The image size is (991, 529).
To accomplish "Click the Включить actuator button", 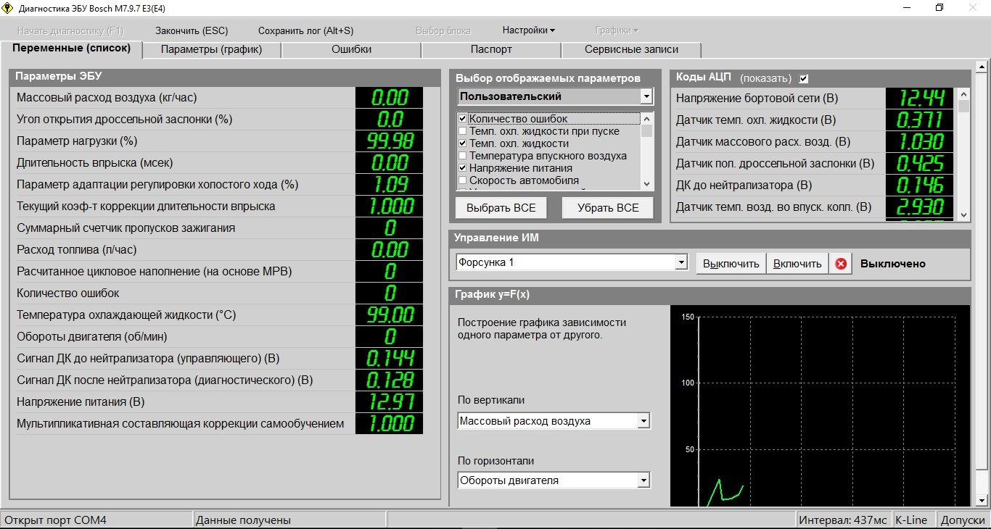I will [797, 264].
